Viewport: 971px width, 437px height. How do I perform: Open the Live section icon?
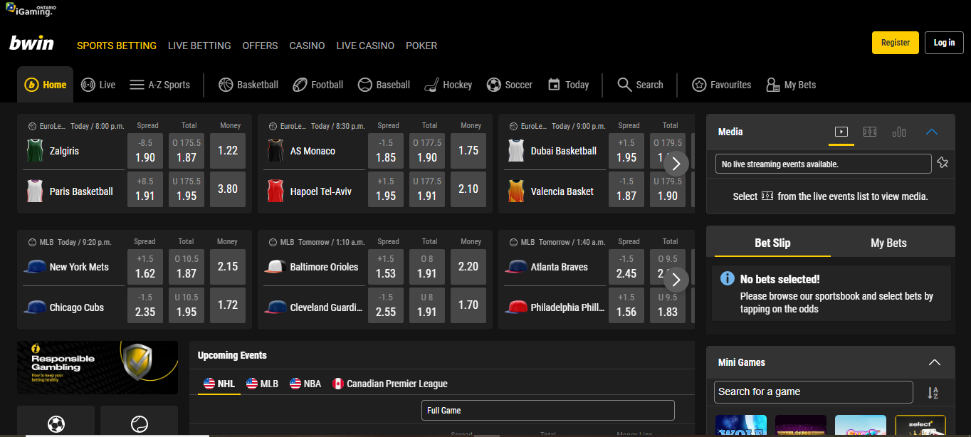(88, 85)
